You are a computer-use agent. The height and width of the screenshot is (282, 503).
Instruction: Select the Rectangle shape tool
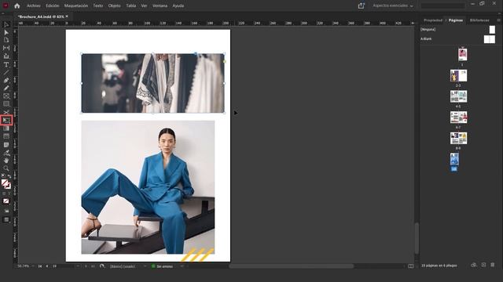point(6,104)
